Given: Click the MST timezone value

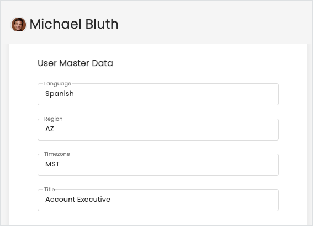Looking at the screenshot, I should click(x=52, y=164).
